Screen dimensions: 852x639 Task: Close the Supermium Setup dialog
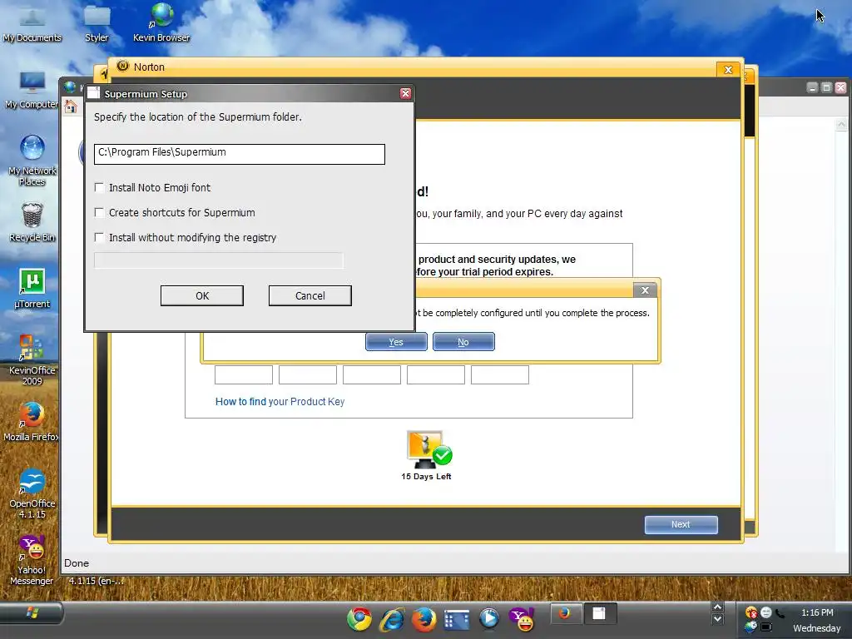tap(405, 93)
